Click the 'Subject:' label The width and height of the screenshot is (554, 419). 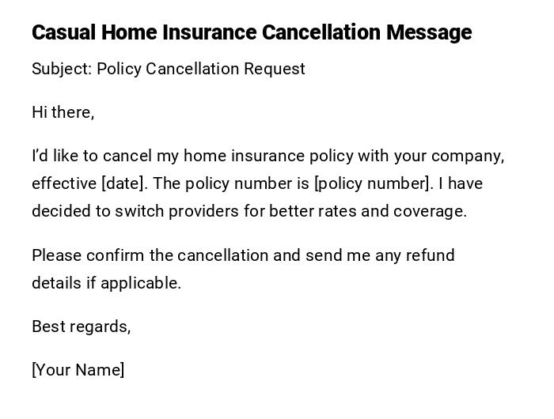pos(62,69)
